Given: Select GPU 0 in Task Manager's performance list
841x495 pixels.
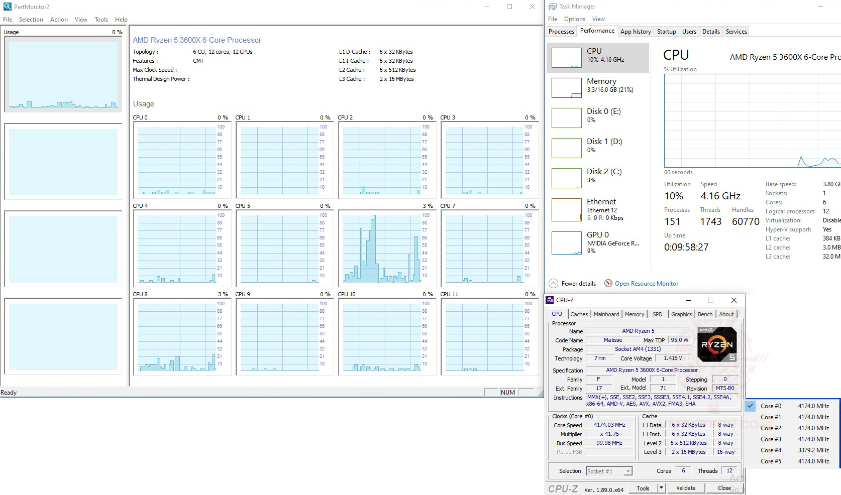Looking at the screenshot, I should point(598,243).
